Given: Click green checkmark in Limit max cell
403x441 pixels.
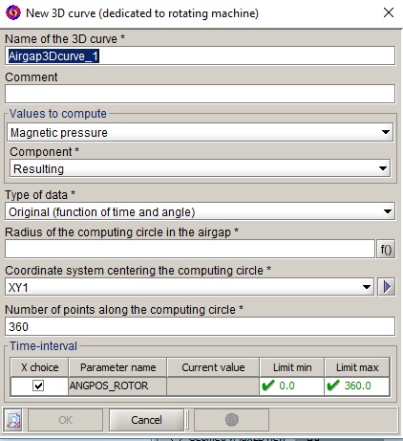Looking at the screenshot, I should [333, 386].
